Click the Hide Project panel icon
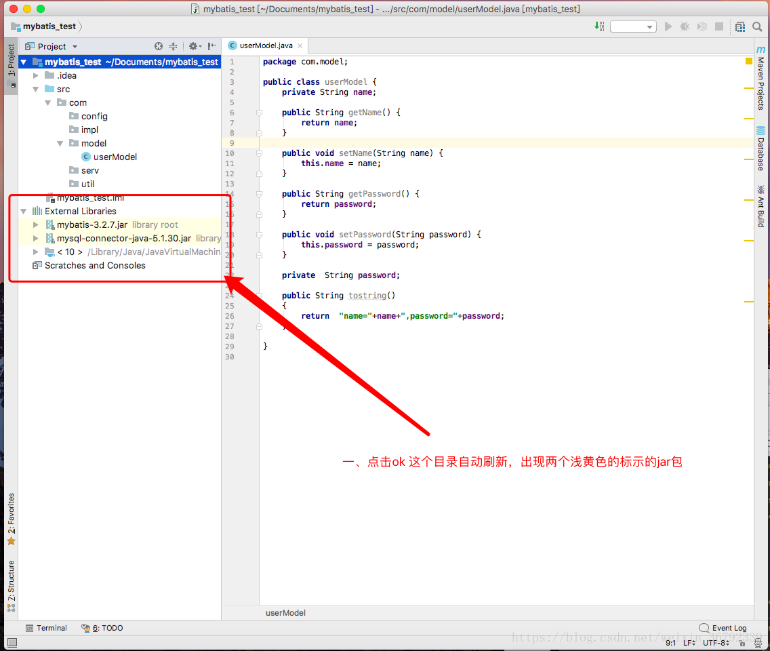 [x=211, y=46]
